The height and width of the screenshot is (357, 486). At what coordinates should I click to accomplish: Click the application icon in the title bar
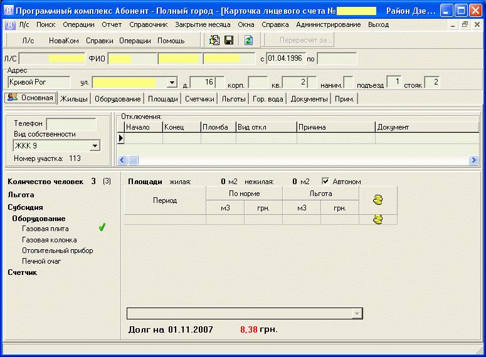pos(8,11)
